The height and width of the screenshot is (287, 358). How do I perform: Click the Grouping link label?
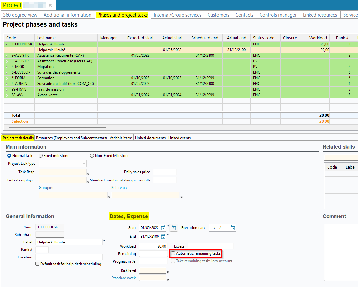(47, 188)
